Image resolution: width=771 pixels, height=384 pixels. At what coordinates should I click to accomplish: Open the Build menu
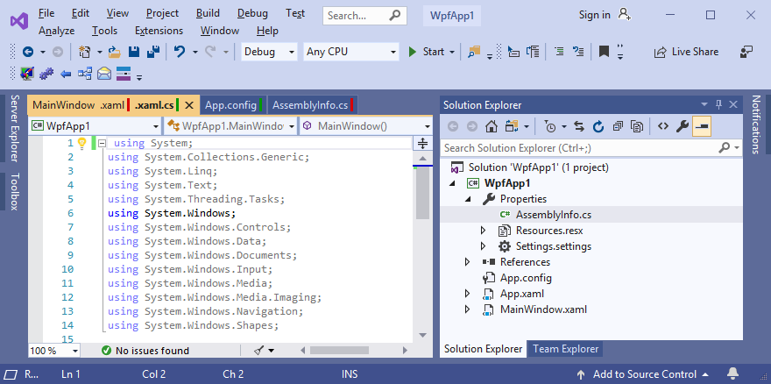[208, 13]
